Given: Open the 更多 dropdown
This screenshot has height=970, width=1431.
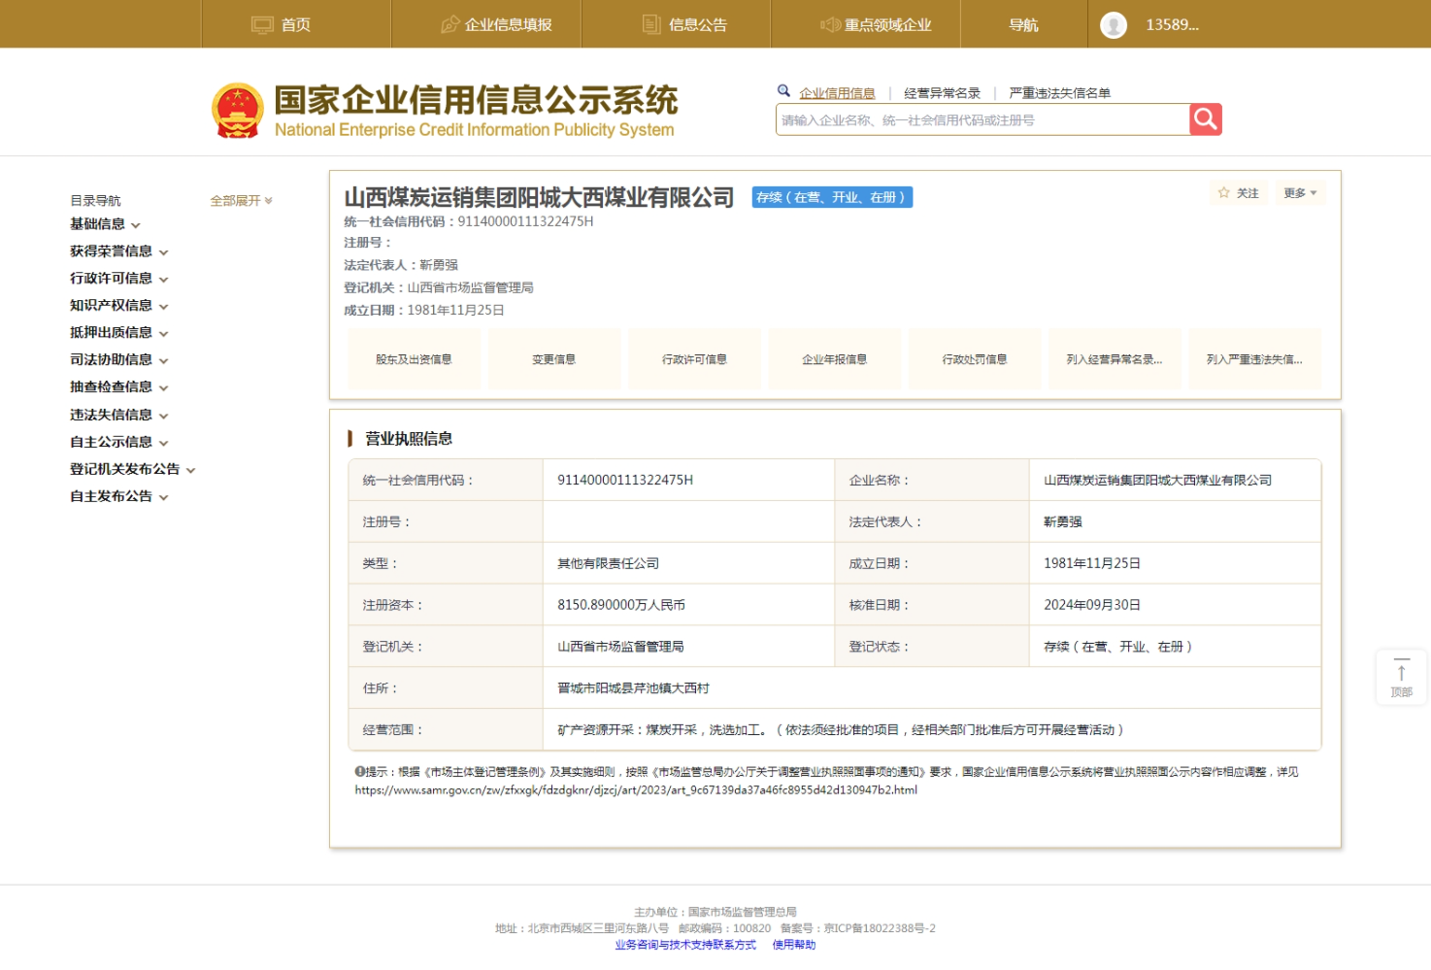Looking at the screenshot, I should coord(1300,193).
